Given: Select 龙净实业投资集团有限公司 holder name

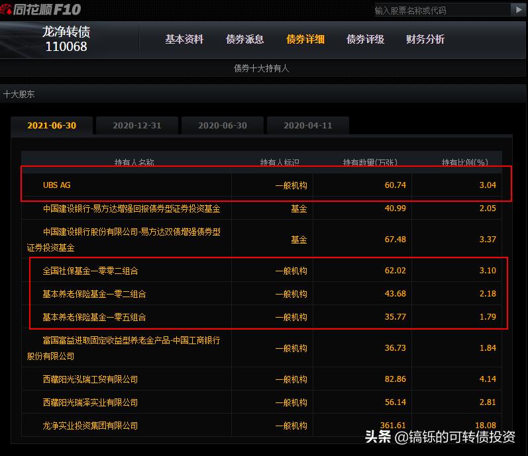Looking at the screenshot, I should click(90, 426).
